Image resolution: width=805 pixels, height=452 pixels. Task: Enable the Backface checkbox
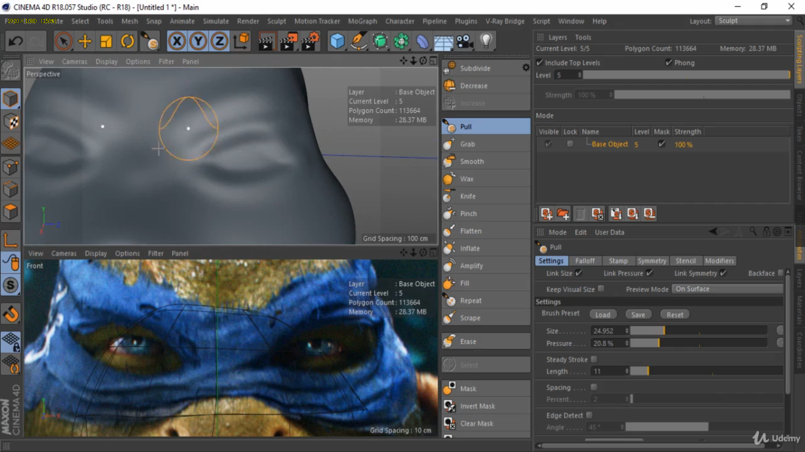(781, 273)
